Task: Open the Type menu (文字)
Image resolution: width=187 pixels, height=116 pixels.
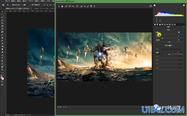Action: click(31, 1)
